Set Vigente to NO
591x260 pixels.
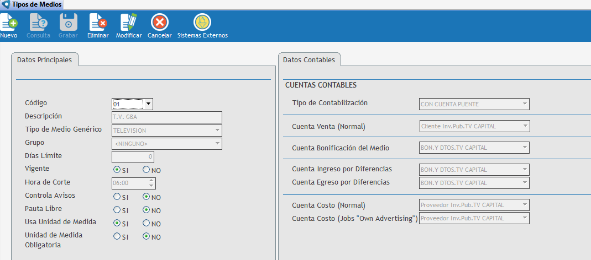click(x=147, y=170)
